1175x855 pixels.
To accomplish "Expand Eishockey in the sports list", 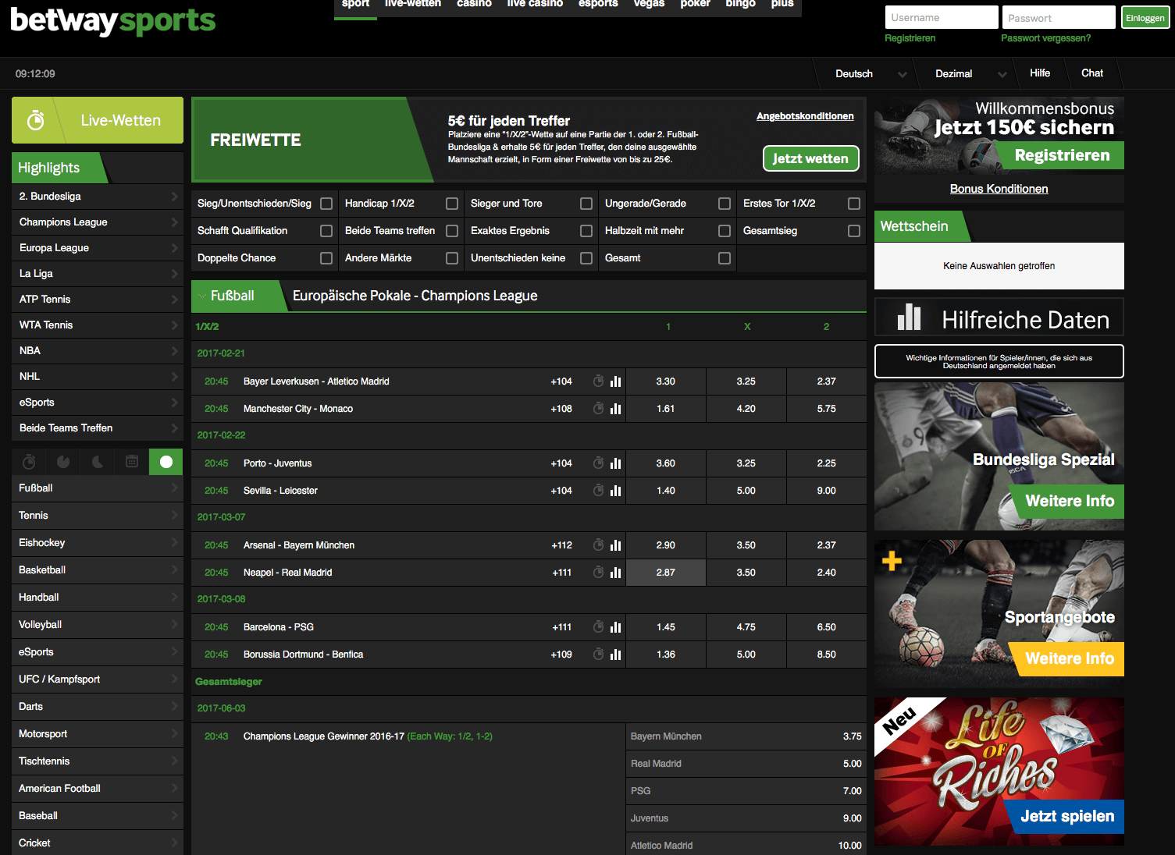I will click(98, 543).
